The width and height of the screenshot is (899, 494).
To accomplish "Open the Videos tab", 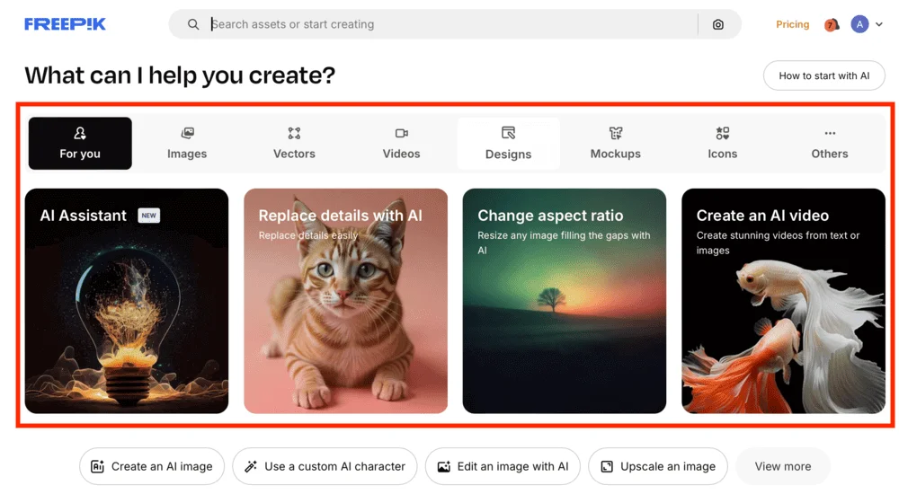I will point(401,144).
